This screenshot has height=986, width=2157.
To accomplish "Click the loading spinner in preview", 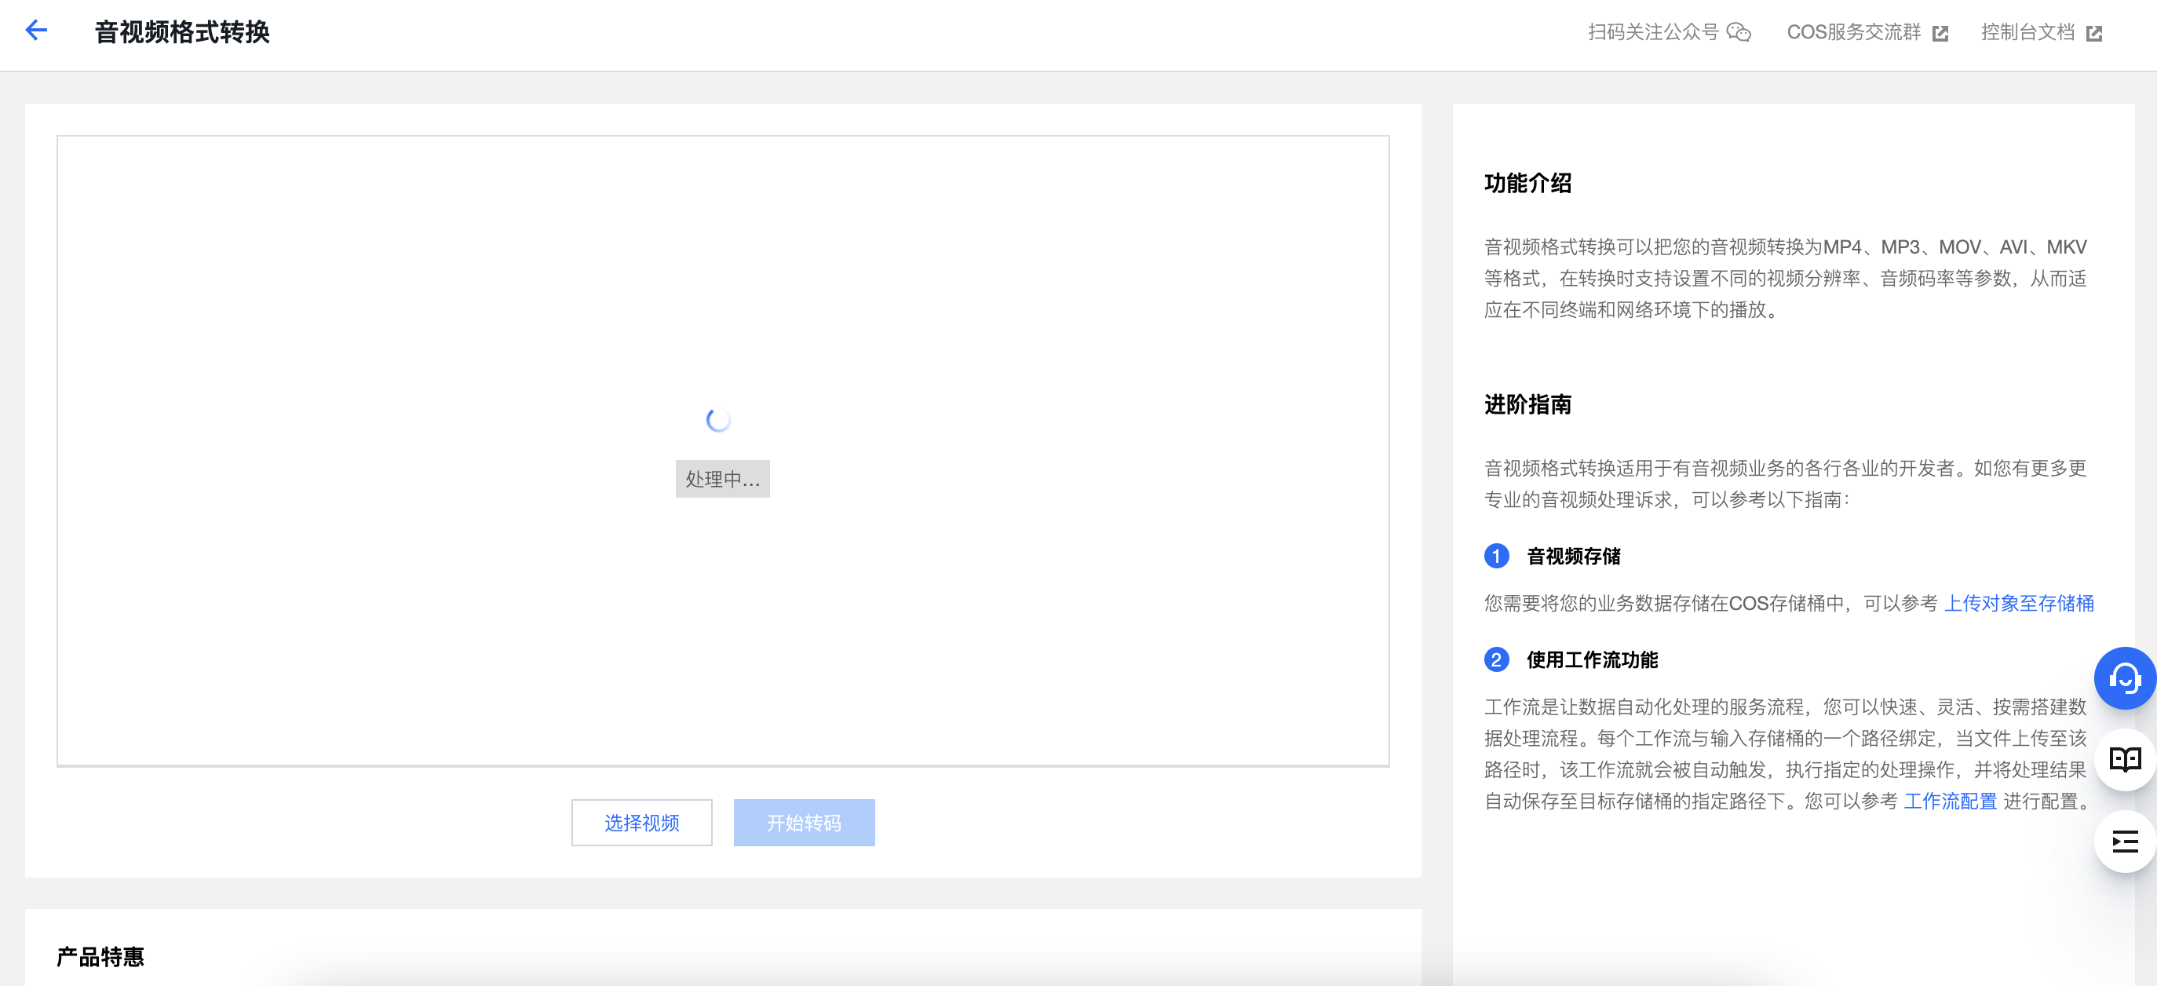I will point(718,420).
